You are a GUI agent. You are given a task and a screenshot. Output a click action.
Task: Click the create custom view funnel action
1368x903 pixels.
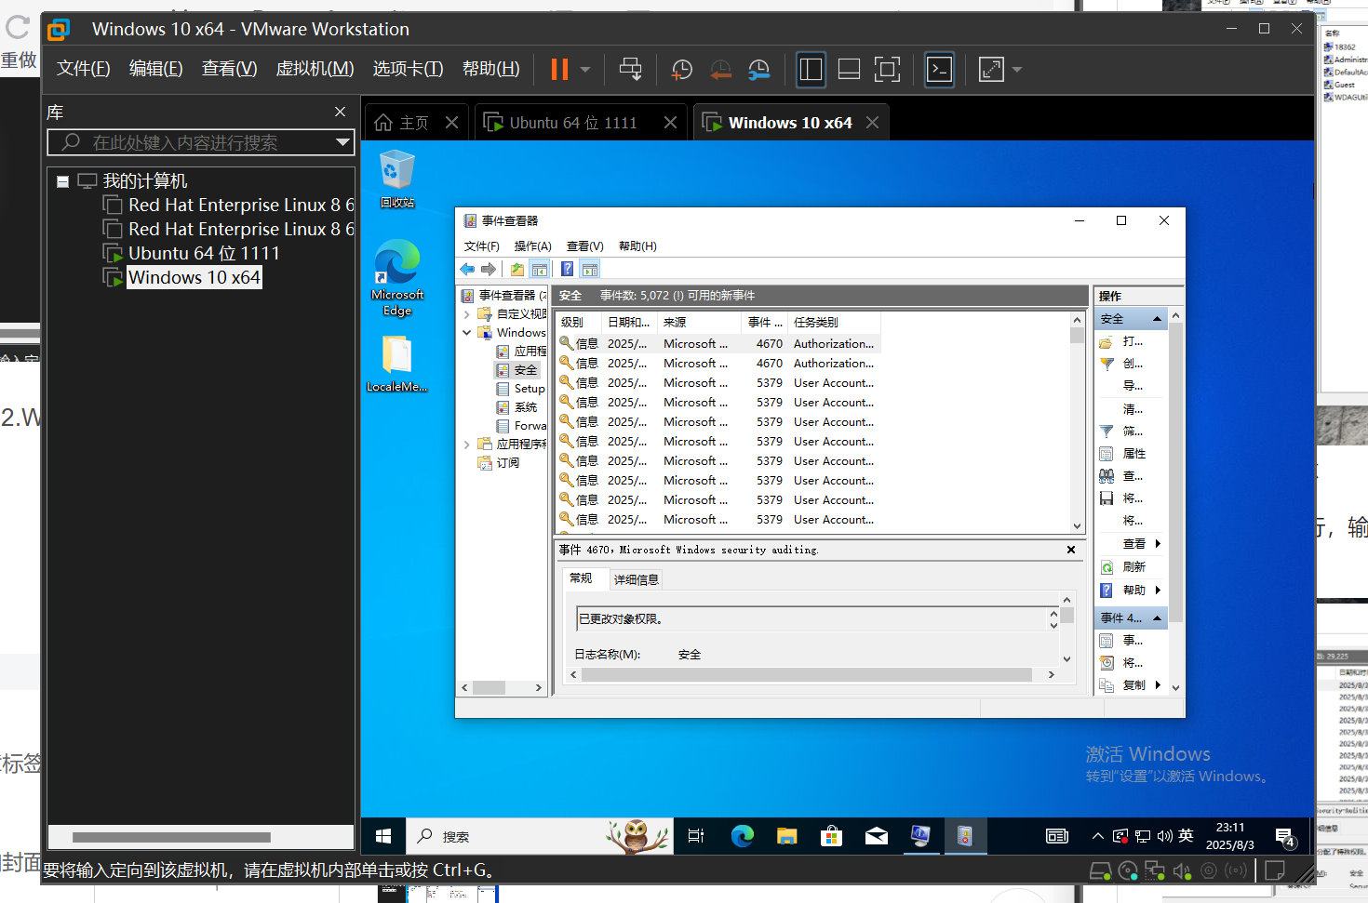pos(1106,365)
